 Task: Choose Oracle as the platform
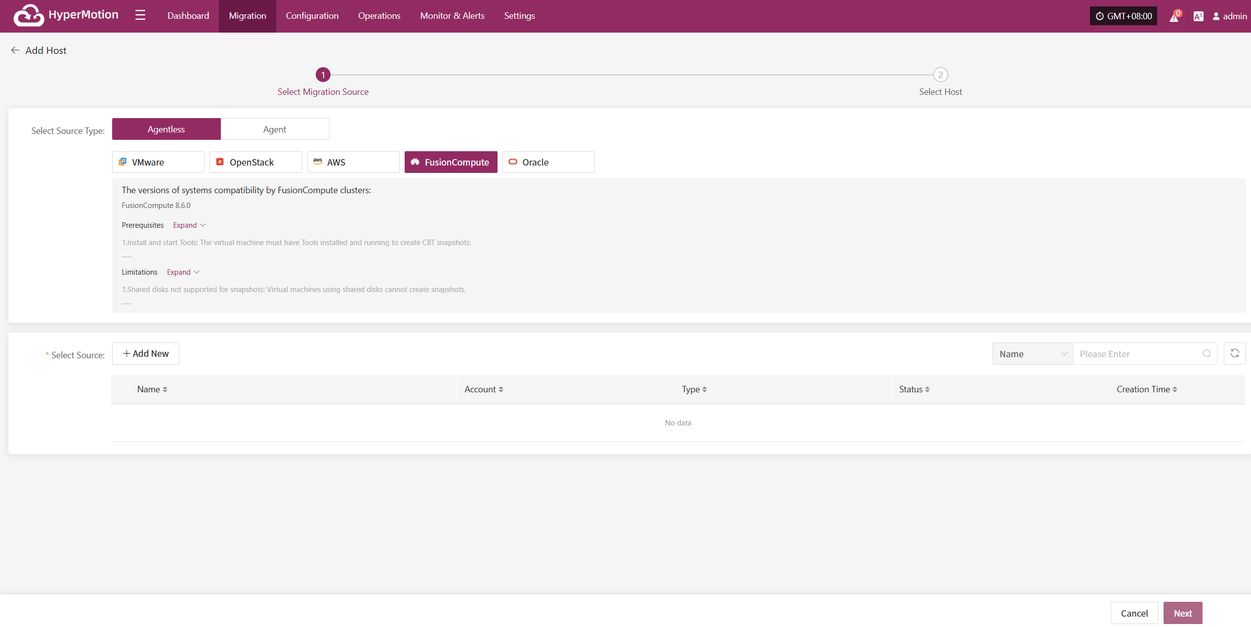(548, 162)
